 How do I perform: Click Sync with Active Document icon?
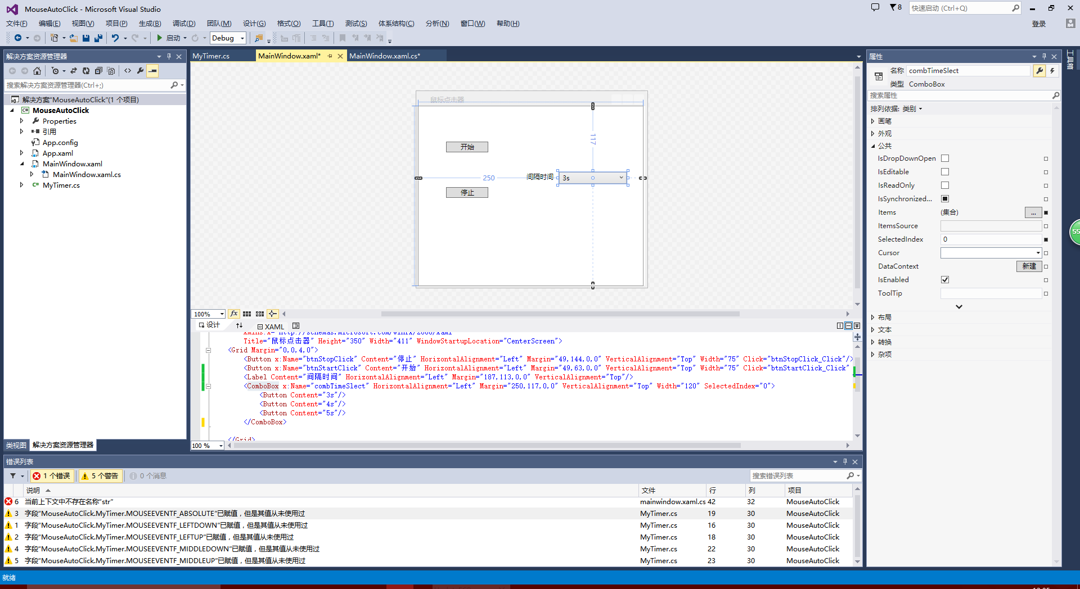click(x=74, y=71)
